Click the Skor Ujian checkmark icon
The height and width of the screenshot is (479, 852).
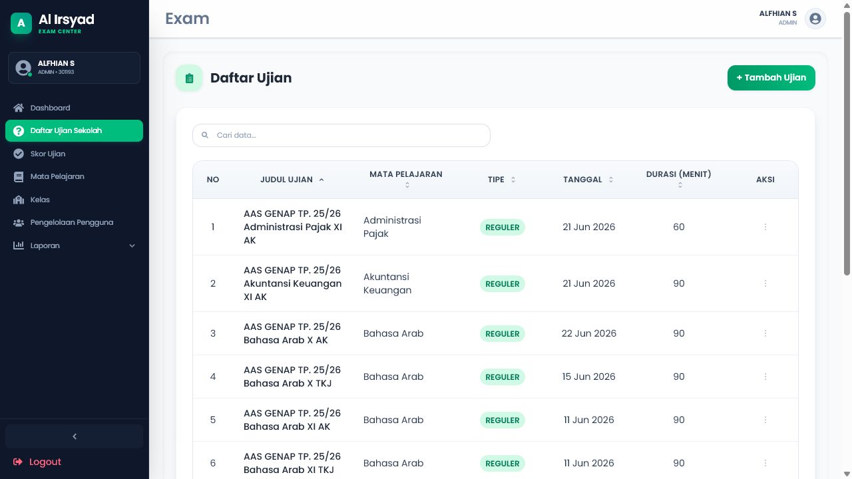tap(19, 154)
